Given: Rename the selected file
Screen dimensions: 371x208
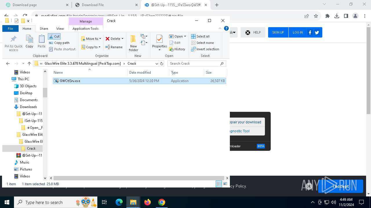Looking at the screenshot, I should coord(114,47).
